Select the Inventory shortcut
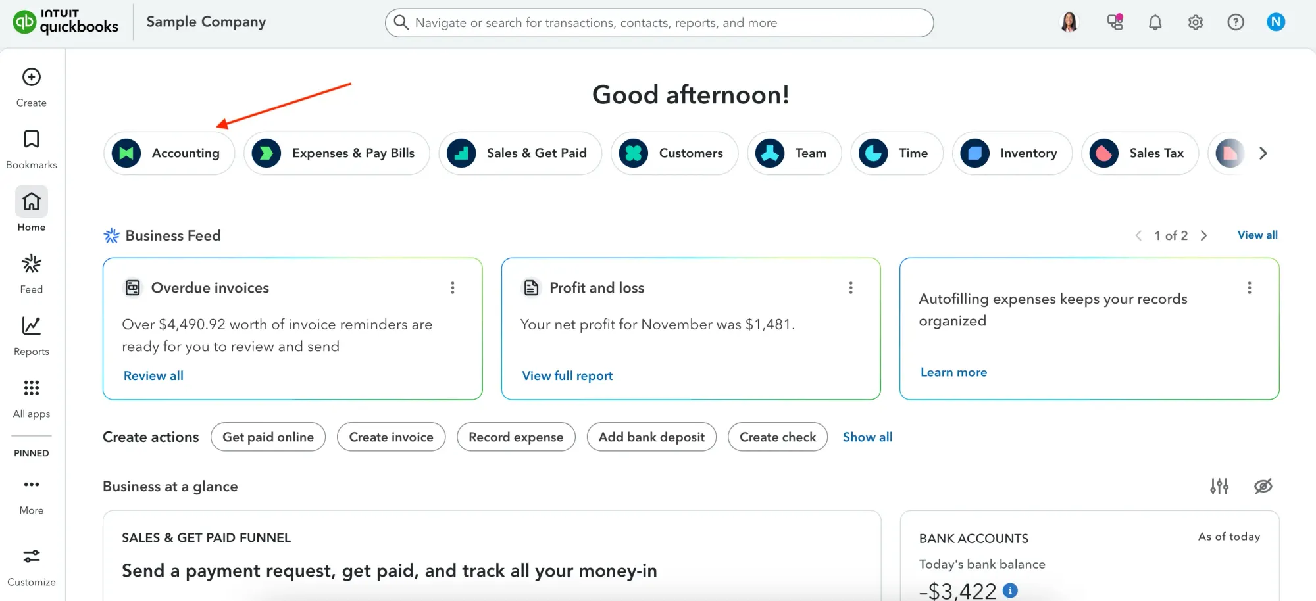The height and width of the screenshot is (601, 1316). pos(1012,153)
